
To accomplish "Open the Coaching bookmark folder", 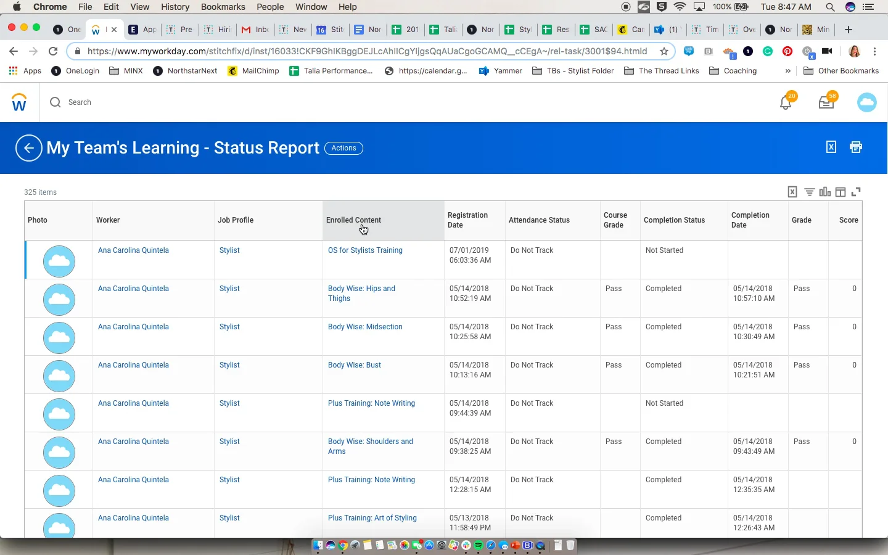I will (x=733, y=71).
